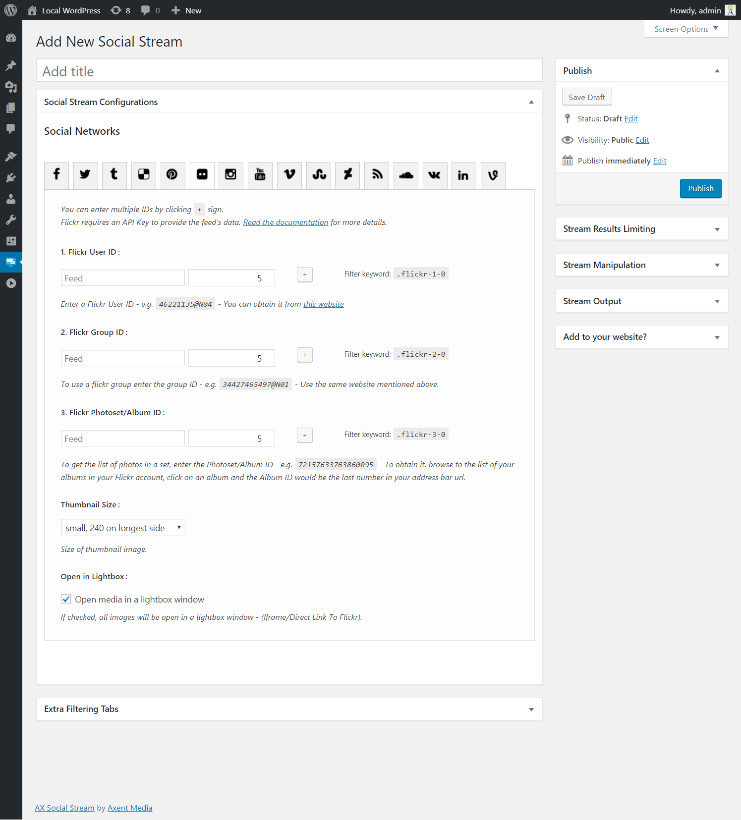Click the Save Draft button
The width and height of the screenshot is (741, 820).
pyautogui.click(x=587, y=97)
